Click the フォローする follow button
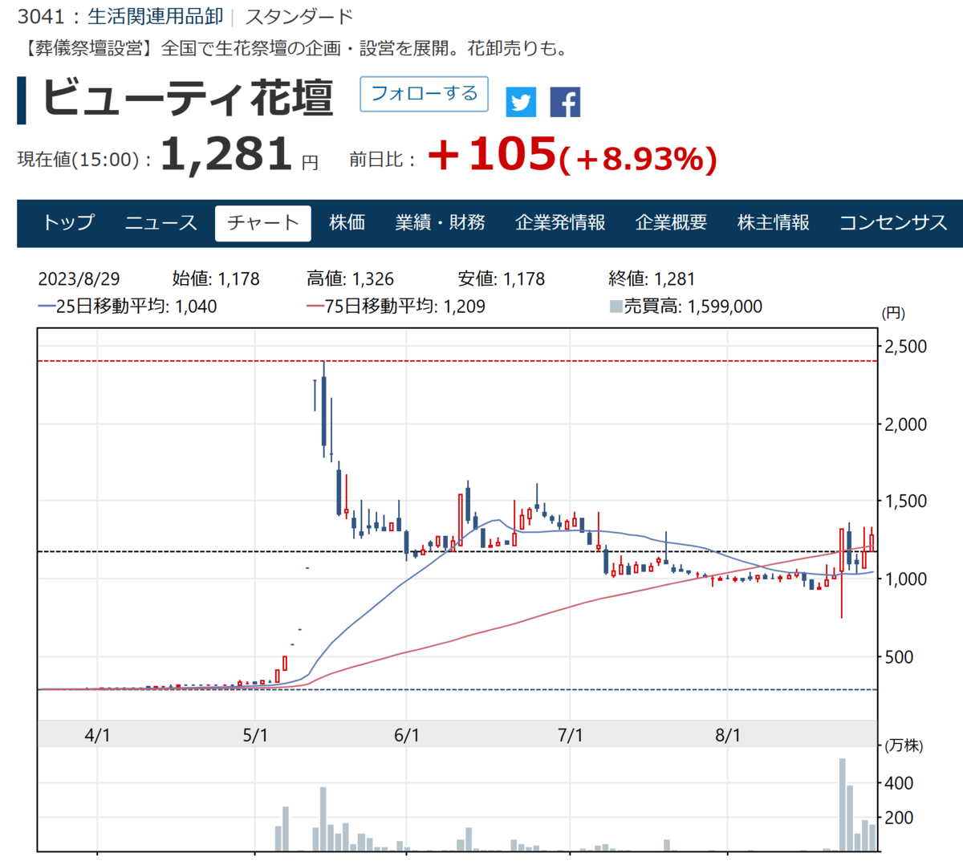 pos(424,93)
